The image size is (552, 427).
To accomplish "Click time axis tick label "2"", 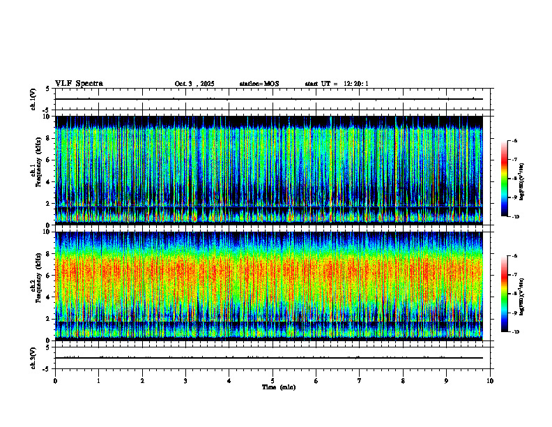I will pos(142,381).
